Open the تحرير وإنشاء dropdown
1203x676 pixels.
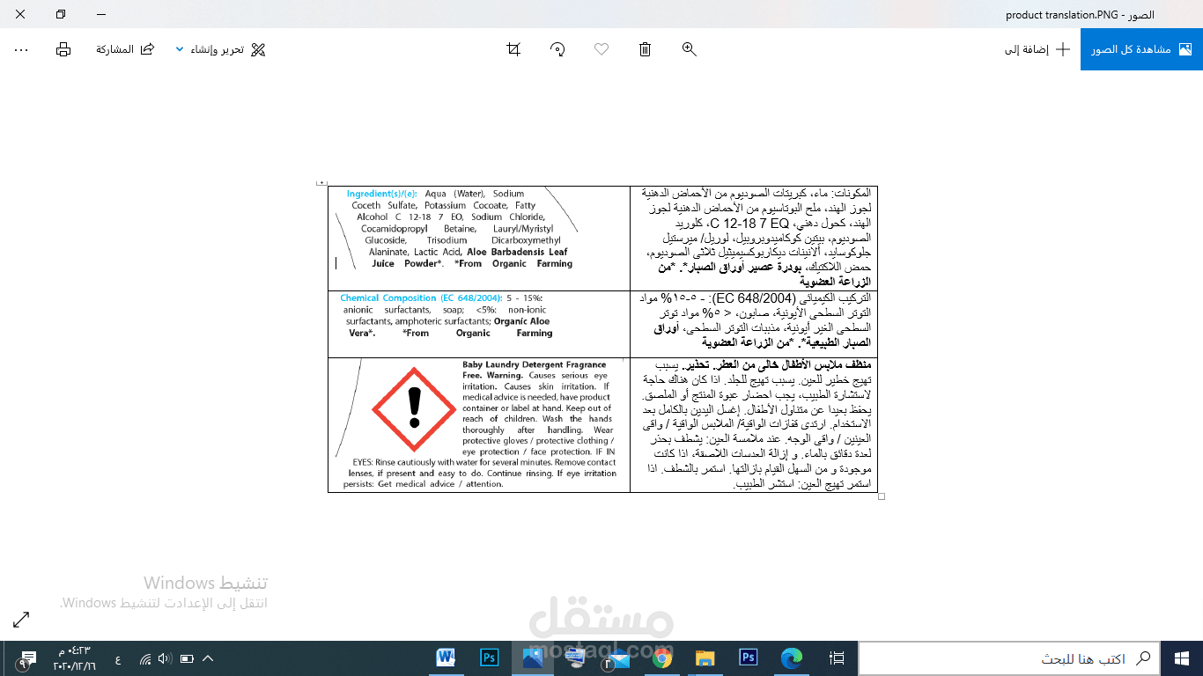click(x=220, y=49)
